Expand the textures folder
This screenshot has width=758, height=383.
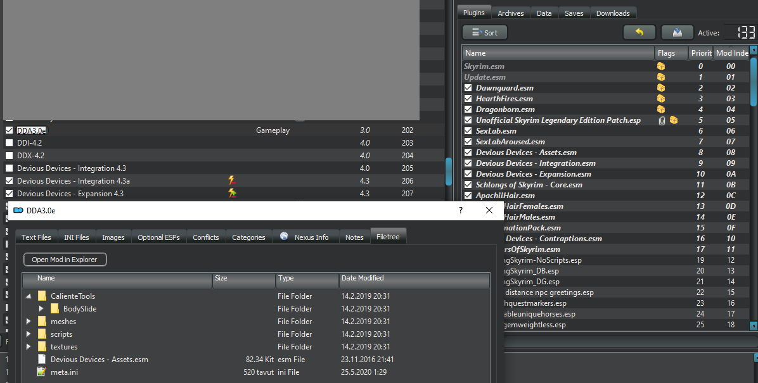(x=29, y=346)
